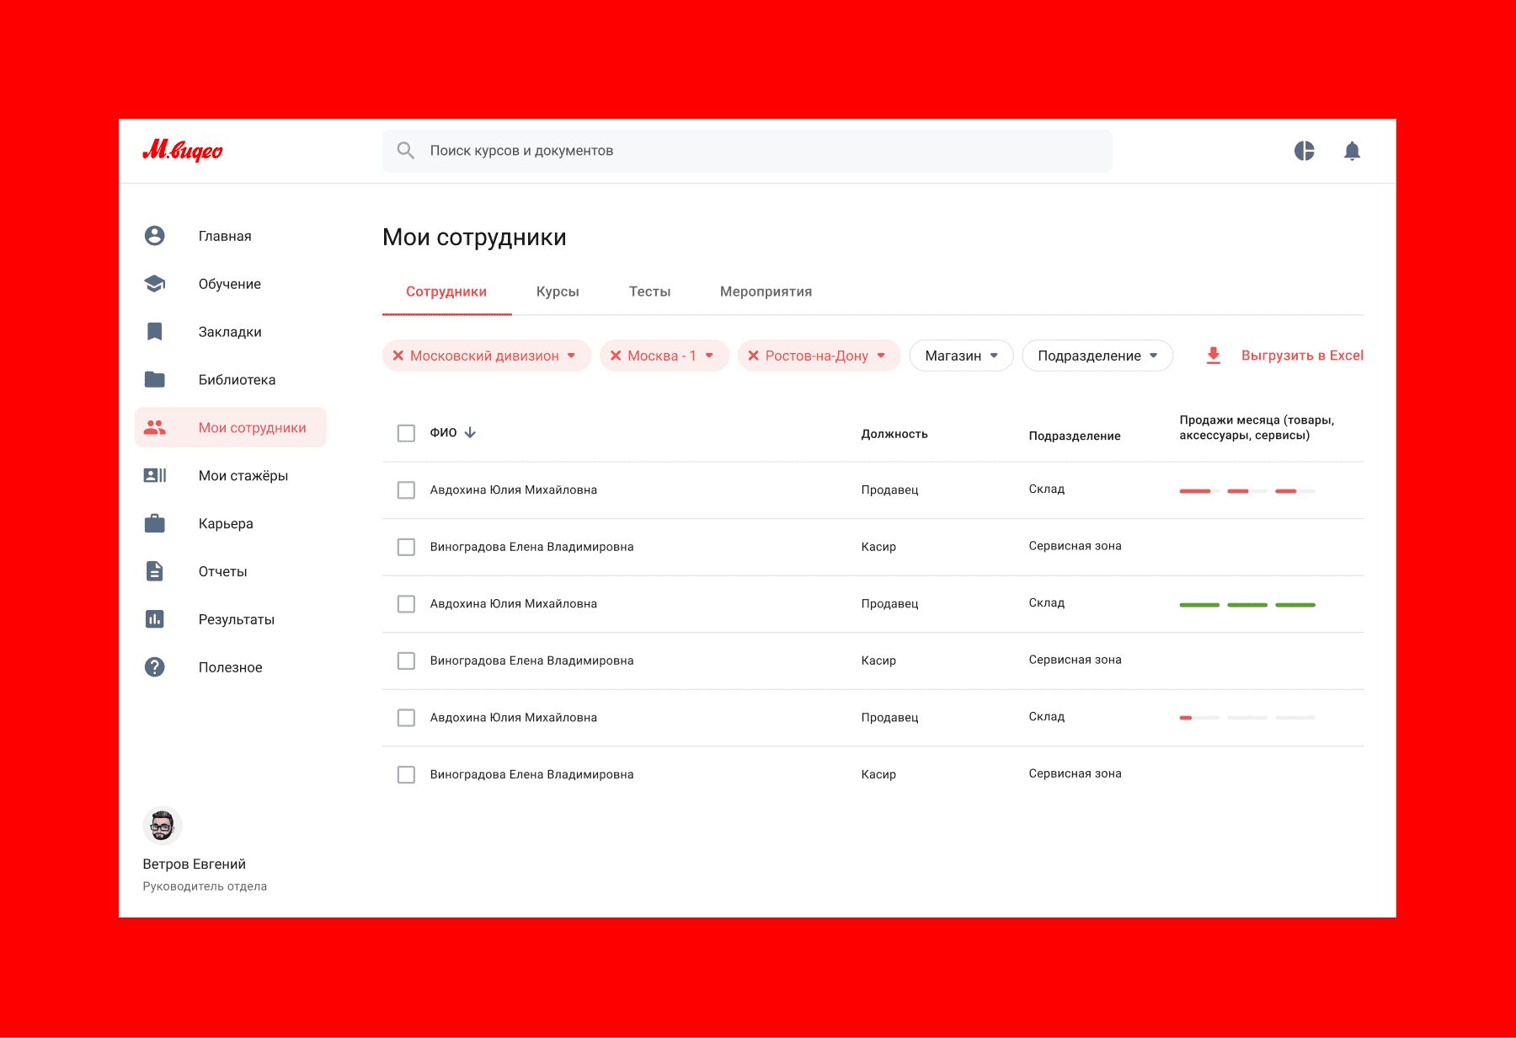1516x1038 pixels.
Task: Switch to the Курсы tab
Action: (x=558, y=292)
